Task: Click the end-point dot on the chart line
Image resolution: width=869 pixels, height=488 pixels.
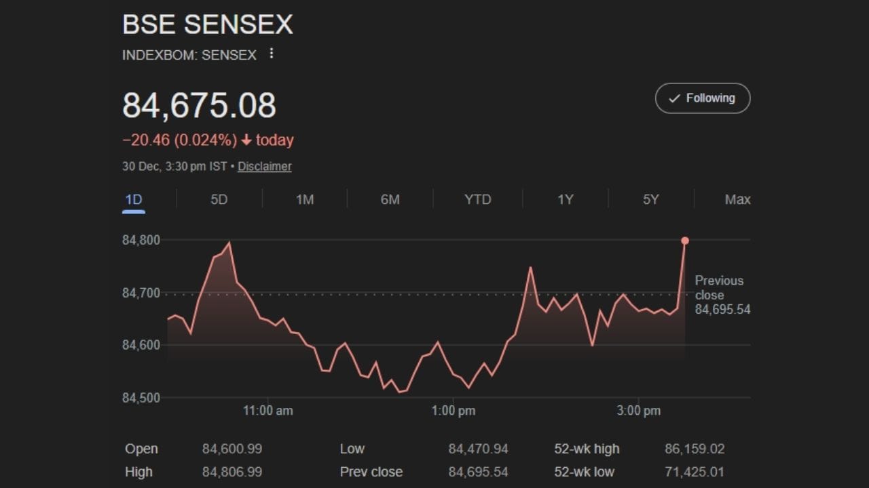Action: coord(684,241)
